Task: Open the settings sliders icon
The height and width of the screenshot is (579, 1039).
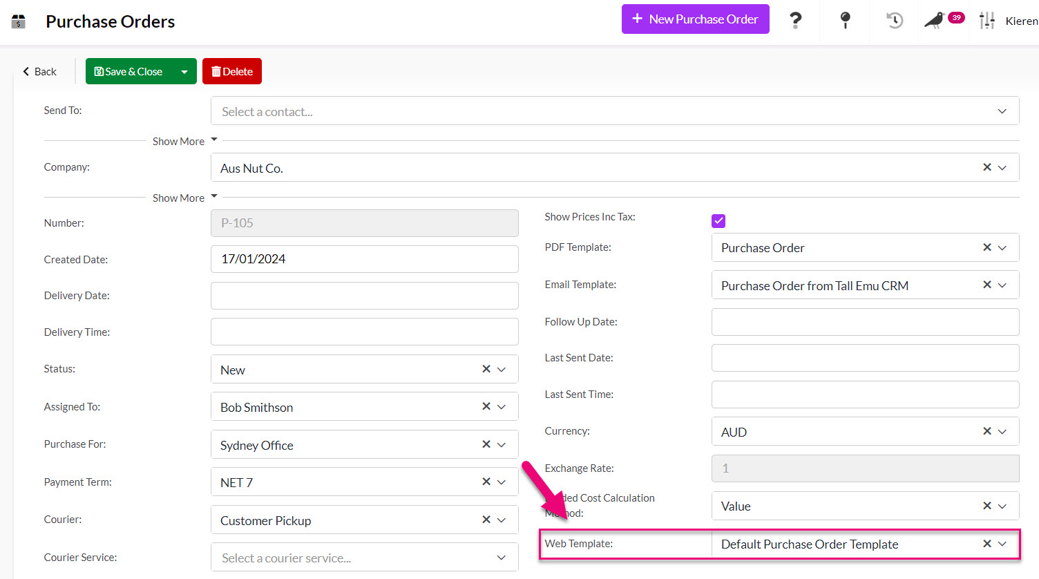Action: 986,21
